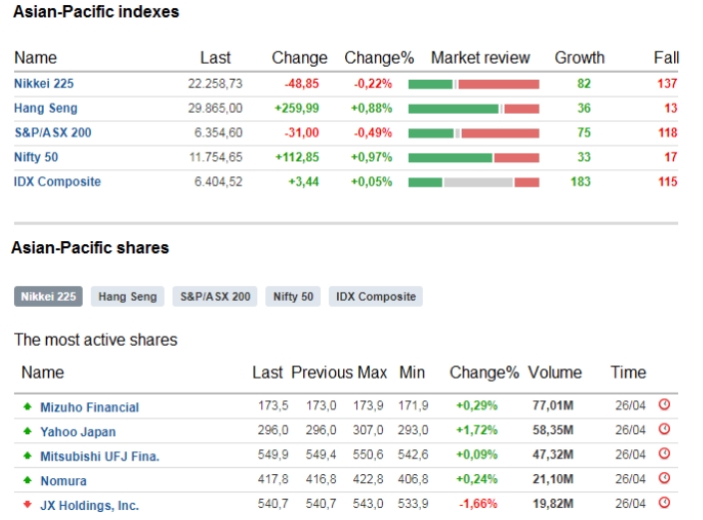Click the Volume column header

coord(554,373)
